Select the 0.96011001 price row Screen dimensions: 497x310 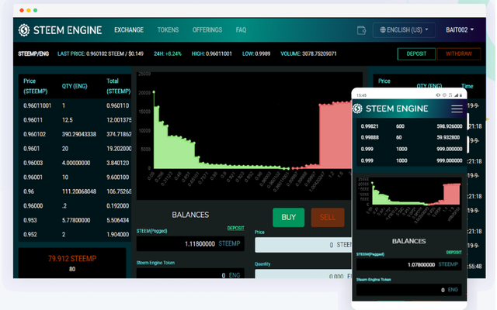pos(75,105)
